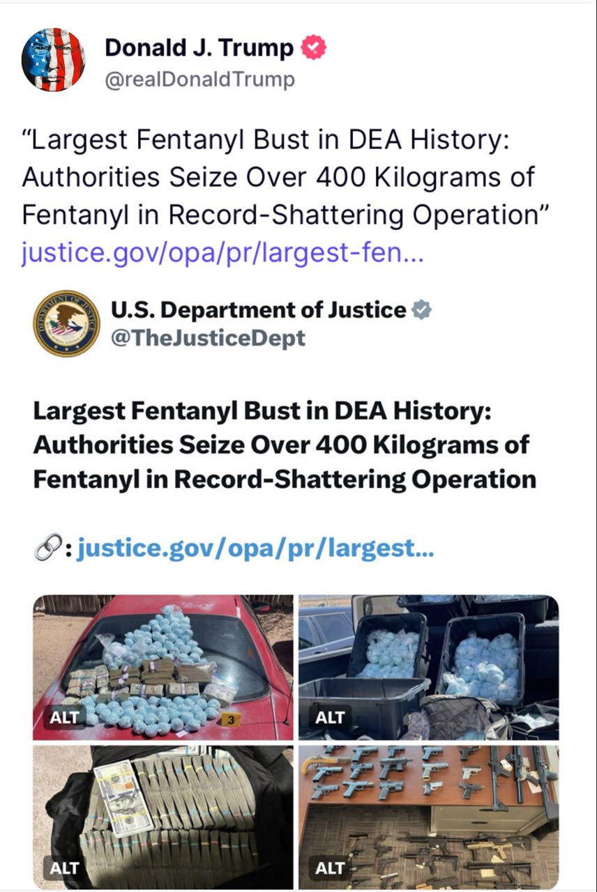The width and height of the screenshot is (597, 892).
Task: View photo of seized firearms on table
Action: click(429, 817)
